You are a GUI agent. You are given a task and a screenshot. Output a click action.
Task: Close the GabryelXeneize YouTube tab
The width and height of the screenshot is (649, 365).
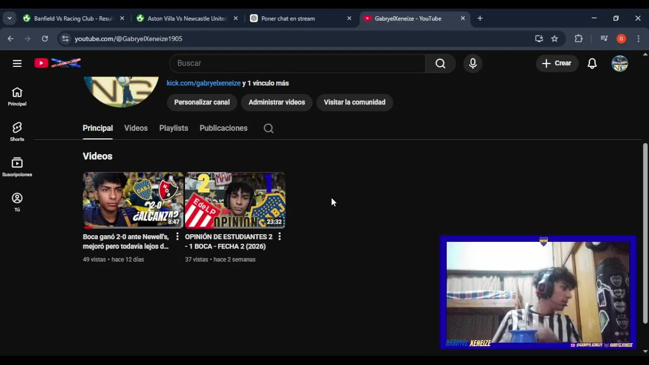[462, 18]
